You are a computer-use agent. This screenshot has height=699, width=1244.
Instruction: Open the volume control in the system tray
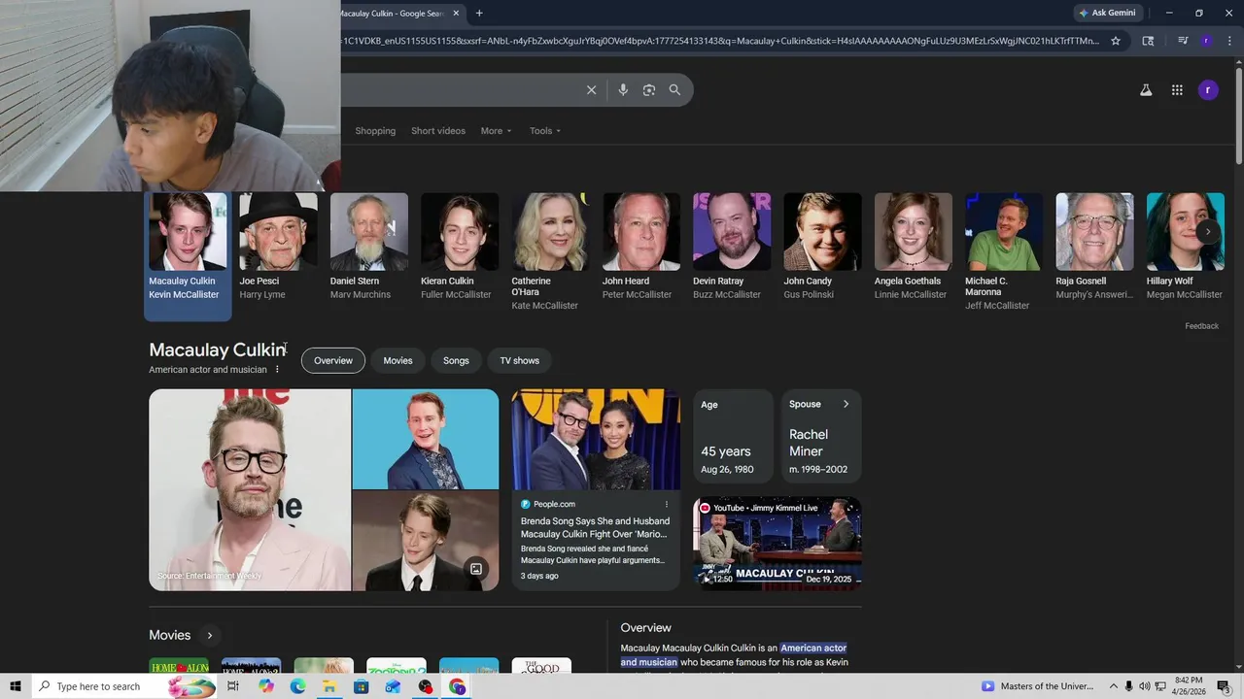click(x=1144, y=686)
